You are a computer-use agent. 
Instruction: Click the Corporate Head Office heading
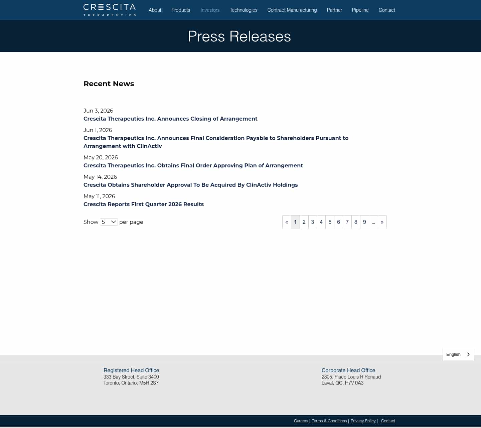(x=348, y=370)
